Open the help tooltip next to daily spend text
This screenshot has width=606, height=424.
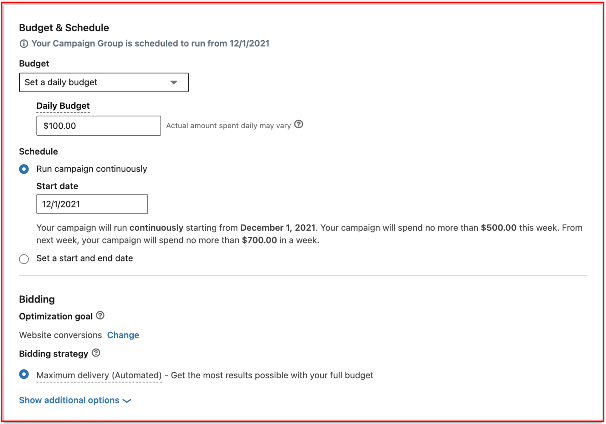299,125
